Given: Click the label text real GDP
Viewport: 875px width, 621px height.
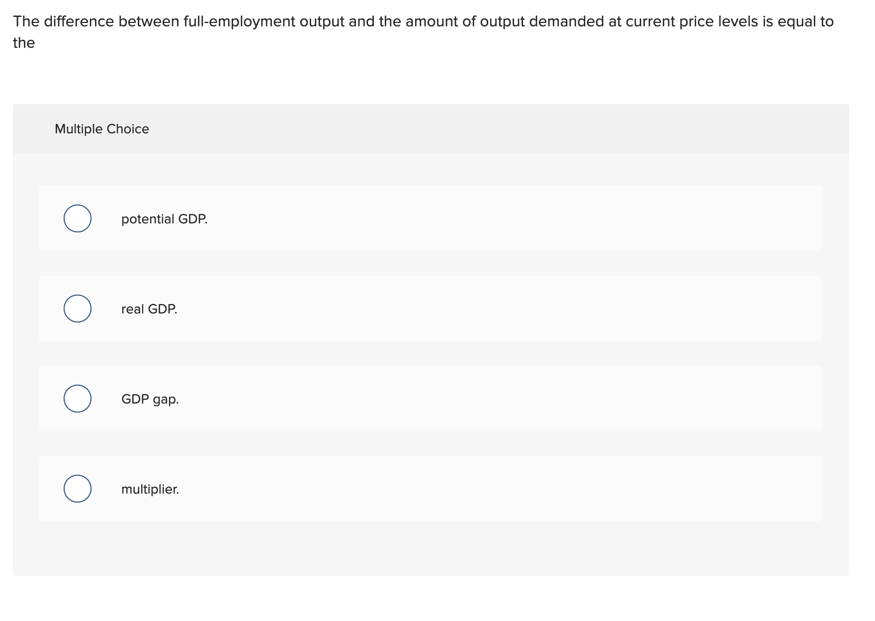Looking at the screenshot, I should coord(149,309).
